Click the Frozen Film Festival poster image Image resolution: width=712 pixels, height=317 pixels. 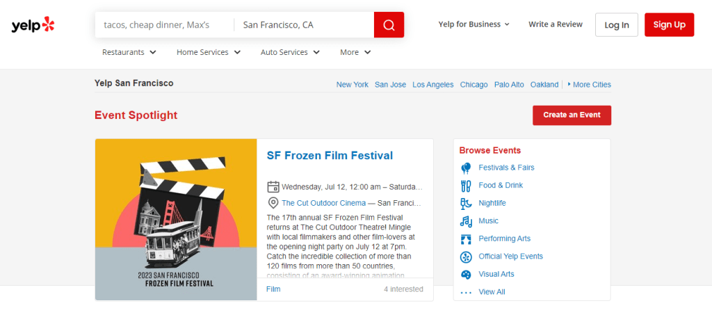click(x=176, y=220)
